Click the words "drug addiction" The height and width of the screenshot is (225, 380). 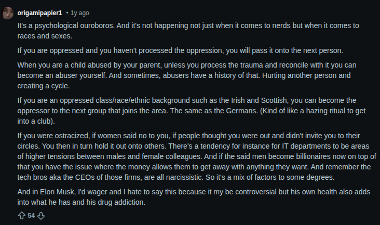[x=123, y=202]
